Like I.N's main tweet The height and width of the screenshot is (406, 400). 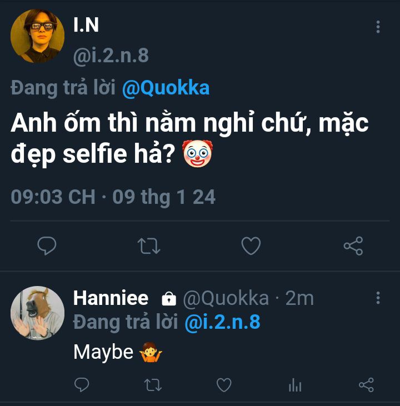[251, 245]
